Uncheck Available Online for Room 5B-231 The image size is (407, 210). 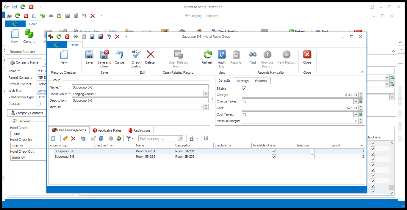(274, 151)
